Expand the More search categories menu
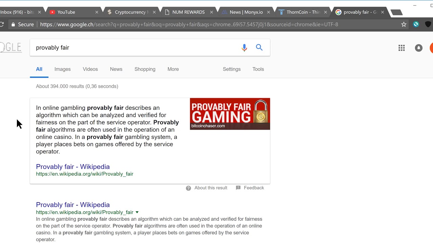Screen dimensions: 433x243 click(x=173, y=69)
